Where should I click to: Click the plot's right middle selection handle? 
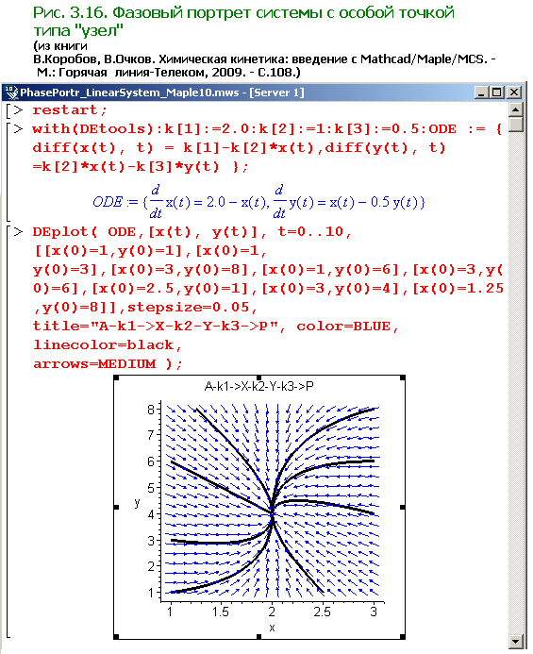(403, 507)
